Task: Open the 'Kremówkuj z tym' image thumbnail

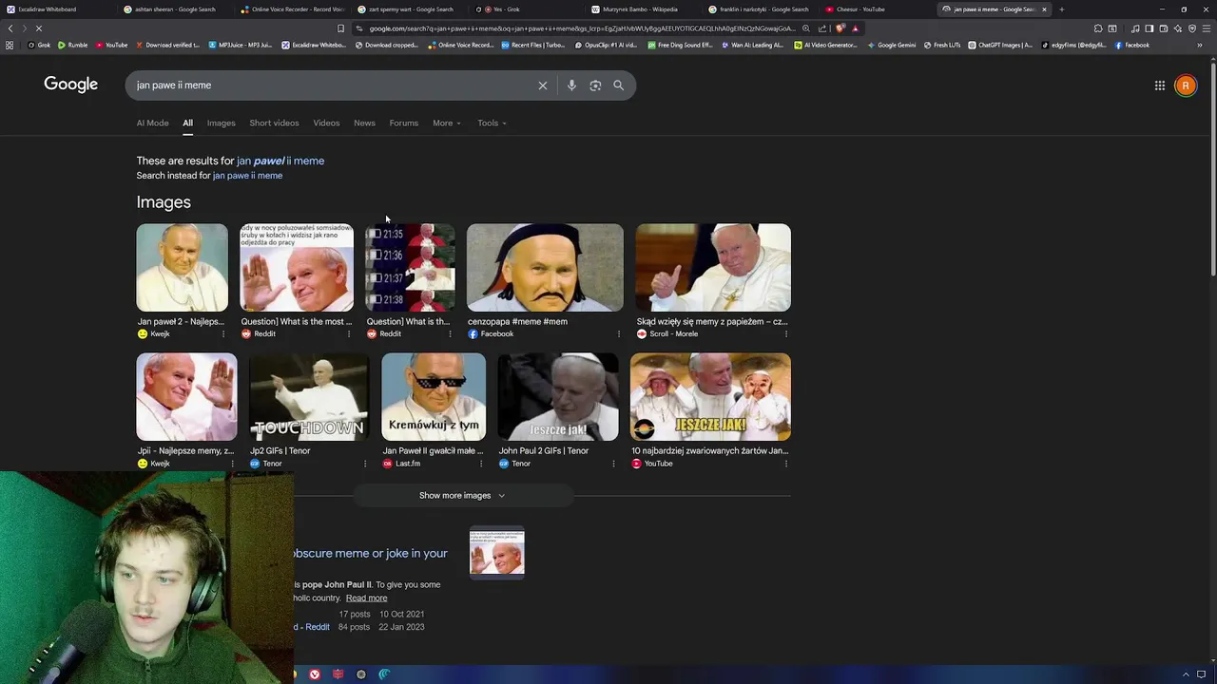Action: point(434,397)
